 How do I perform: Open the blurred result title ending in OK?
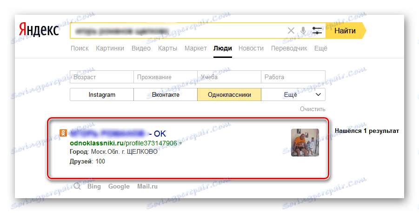pyautogui.click(x=118, y=133)
